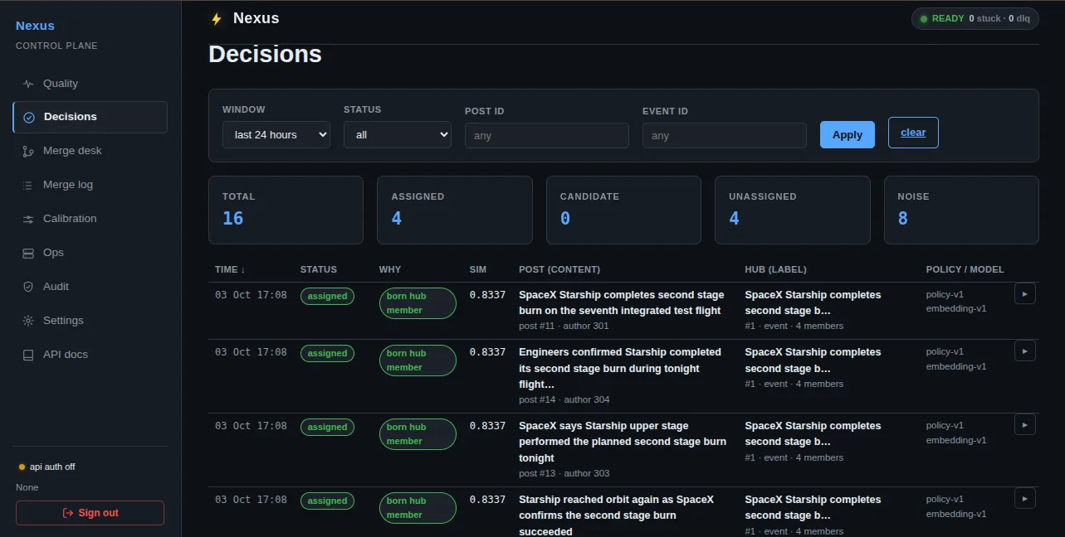The width and height of the screenshot is (1065, 537).
Task: Click the 'api auth off' status text
Action: coord(52,467)
